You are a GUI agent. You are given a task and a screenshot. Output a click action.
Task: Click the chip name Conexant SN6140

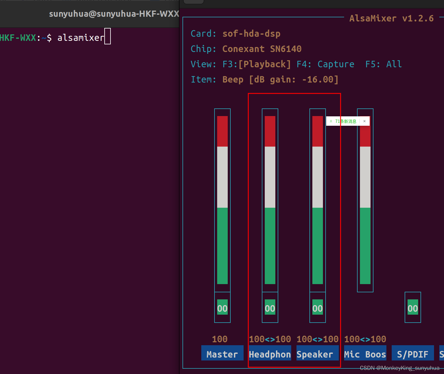pos(262,49)
